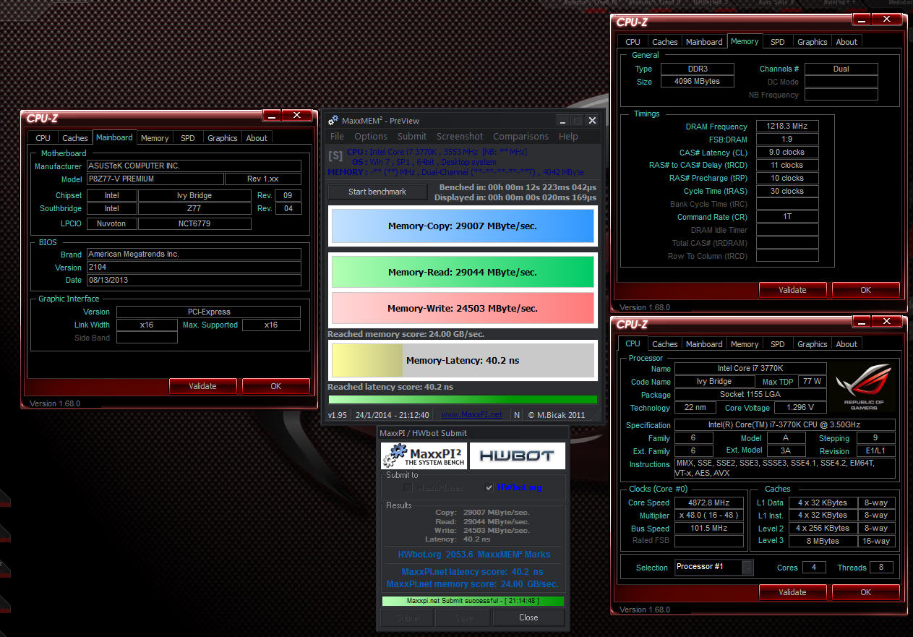Click the DRAM Frequency 1218.3 MHz field
The width and height of the screenshot is (913, 637).
click(787, 127)
